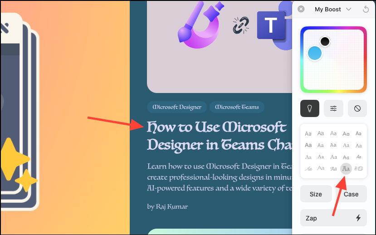The height and width of the screenshot is (235, 376).
Task: Pick the first Aa font in the top row
Action: click(308, 133)
